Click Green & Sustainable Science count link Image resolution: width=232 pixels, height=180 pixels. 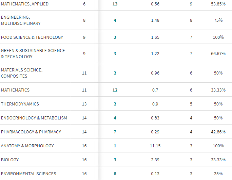pyautogui.click(x=115, y=54)
